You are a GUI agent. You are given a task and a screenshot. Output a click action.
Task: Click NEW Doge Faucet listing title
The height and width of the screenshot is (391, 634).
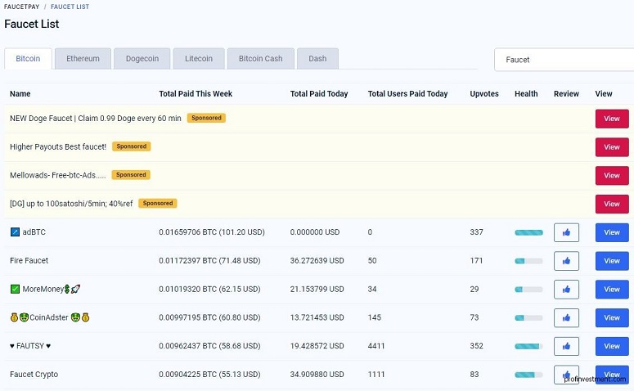tap(96, 119)
